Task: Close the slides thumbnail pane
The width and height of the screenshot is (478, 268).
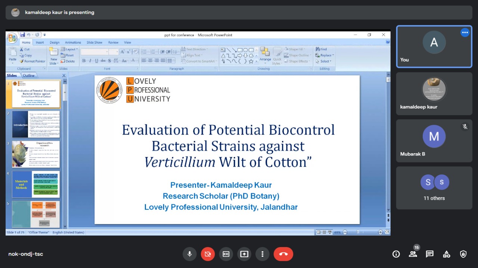Action: click(x=63, y=75)
